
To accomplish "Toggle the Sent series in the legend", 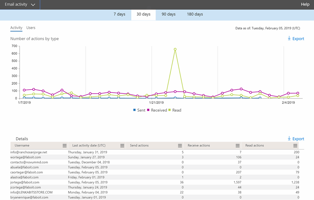I will point(139,110).
